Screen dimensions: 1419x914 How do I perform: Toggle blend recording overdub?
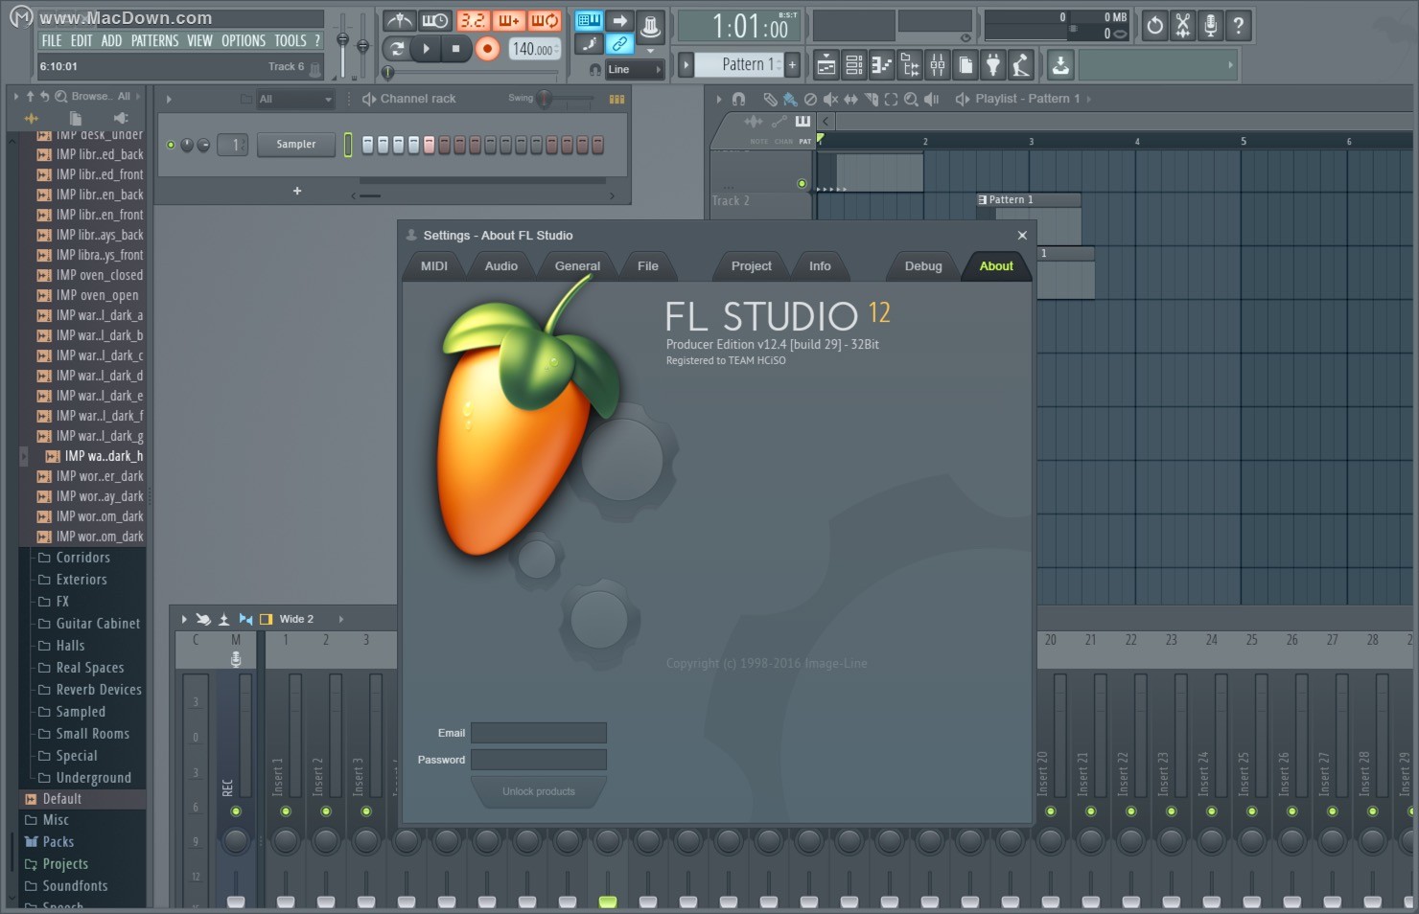(508, 20)
